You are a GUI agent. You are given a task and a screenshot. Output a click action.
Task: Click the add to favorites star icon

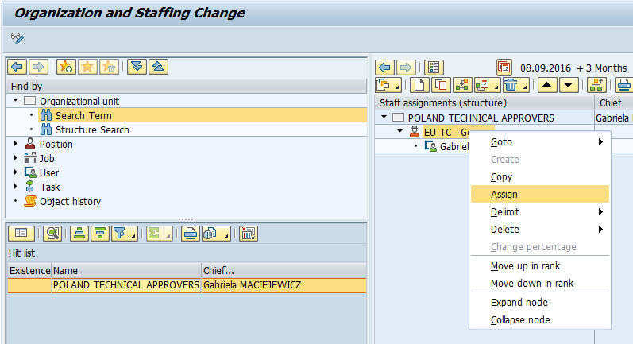[x=65, y=67]
